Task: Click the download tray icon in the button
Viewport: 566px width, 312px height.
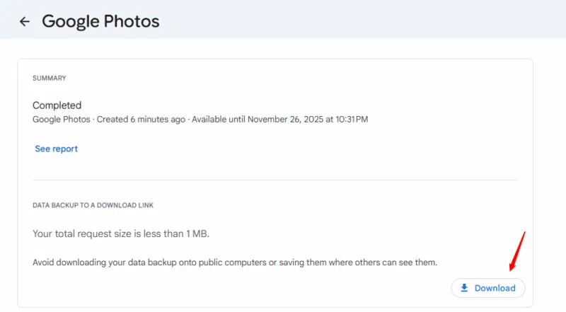Action: click(464, 288)
